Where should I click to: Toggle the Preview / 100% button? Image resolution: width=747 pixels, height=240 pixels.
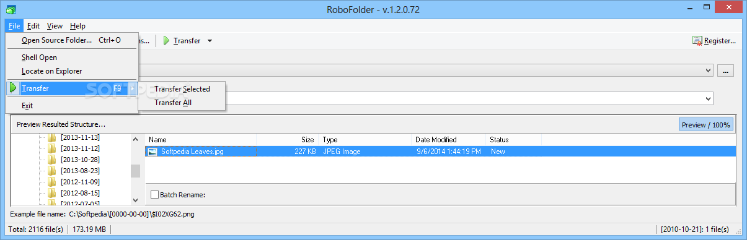coord(705,125)
